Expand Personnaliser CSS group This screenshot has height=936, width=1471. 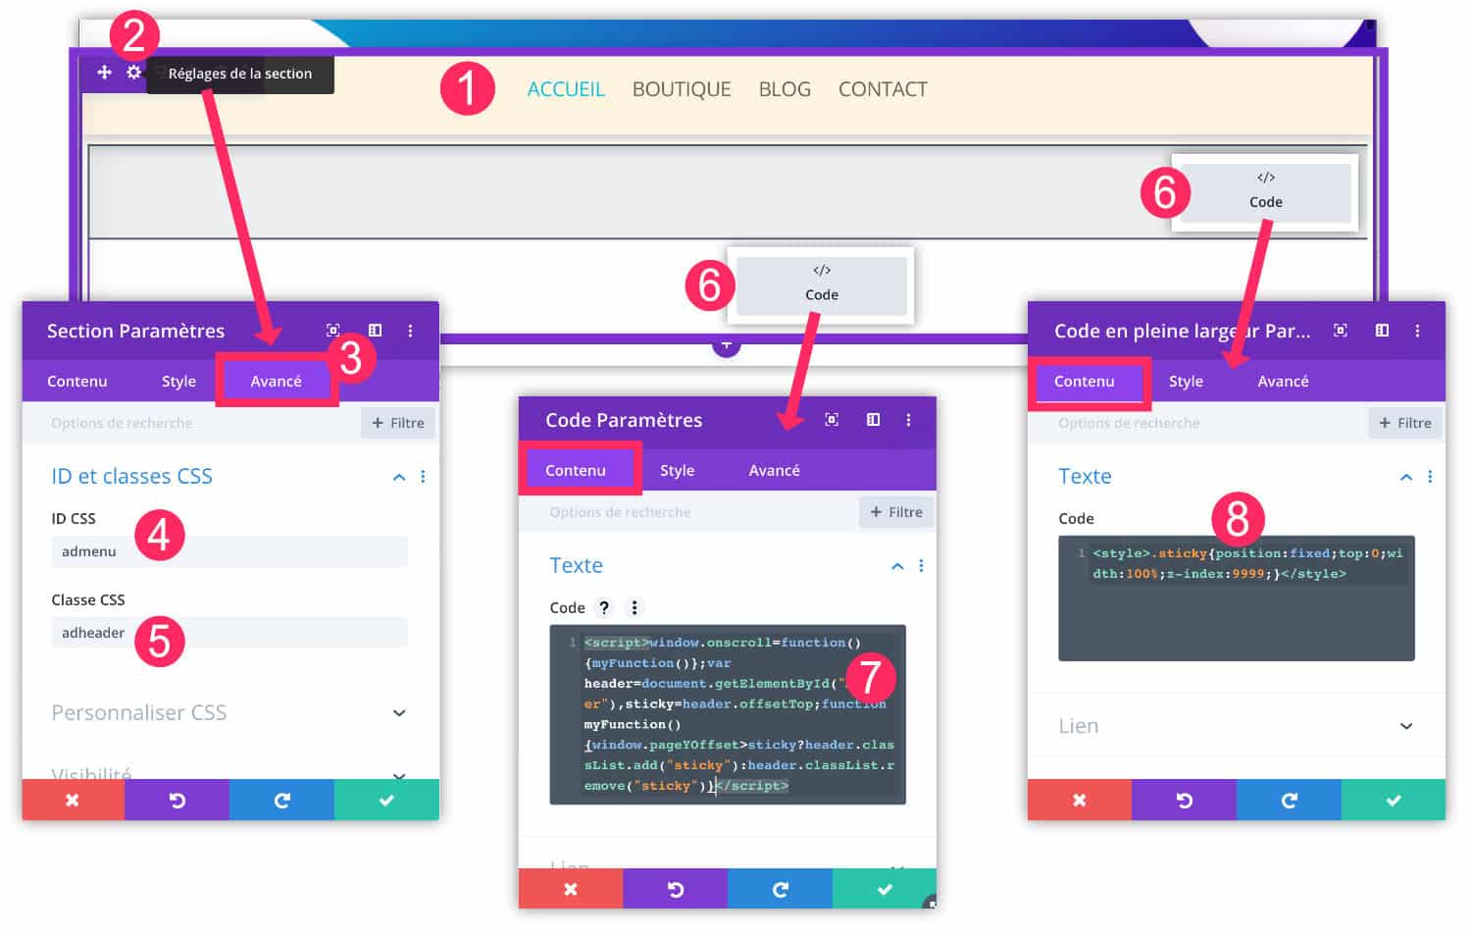(x=399, y=713)
